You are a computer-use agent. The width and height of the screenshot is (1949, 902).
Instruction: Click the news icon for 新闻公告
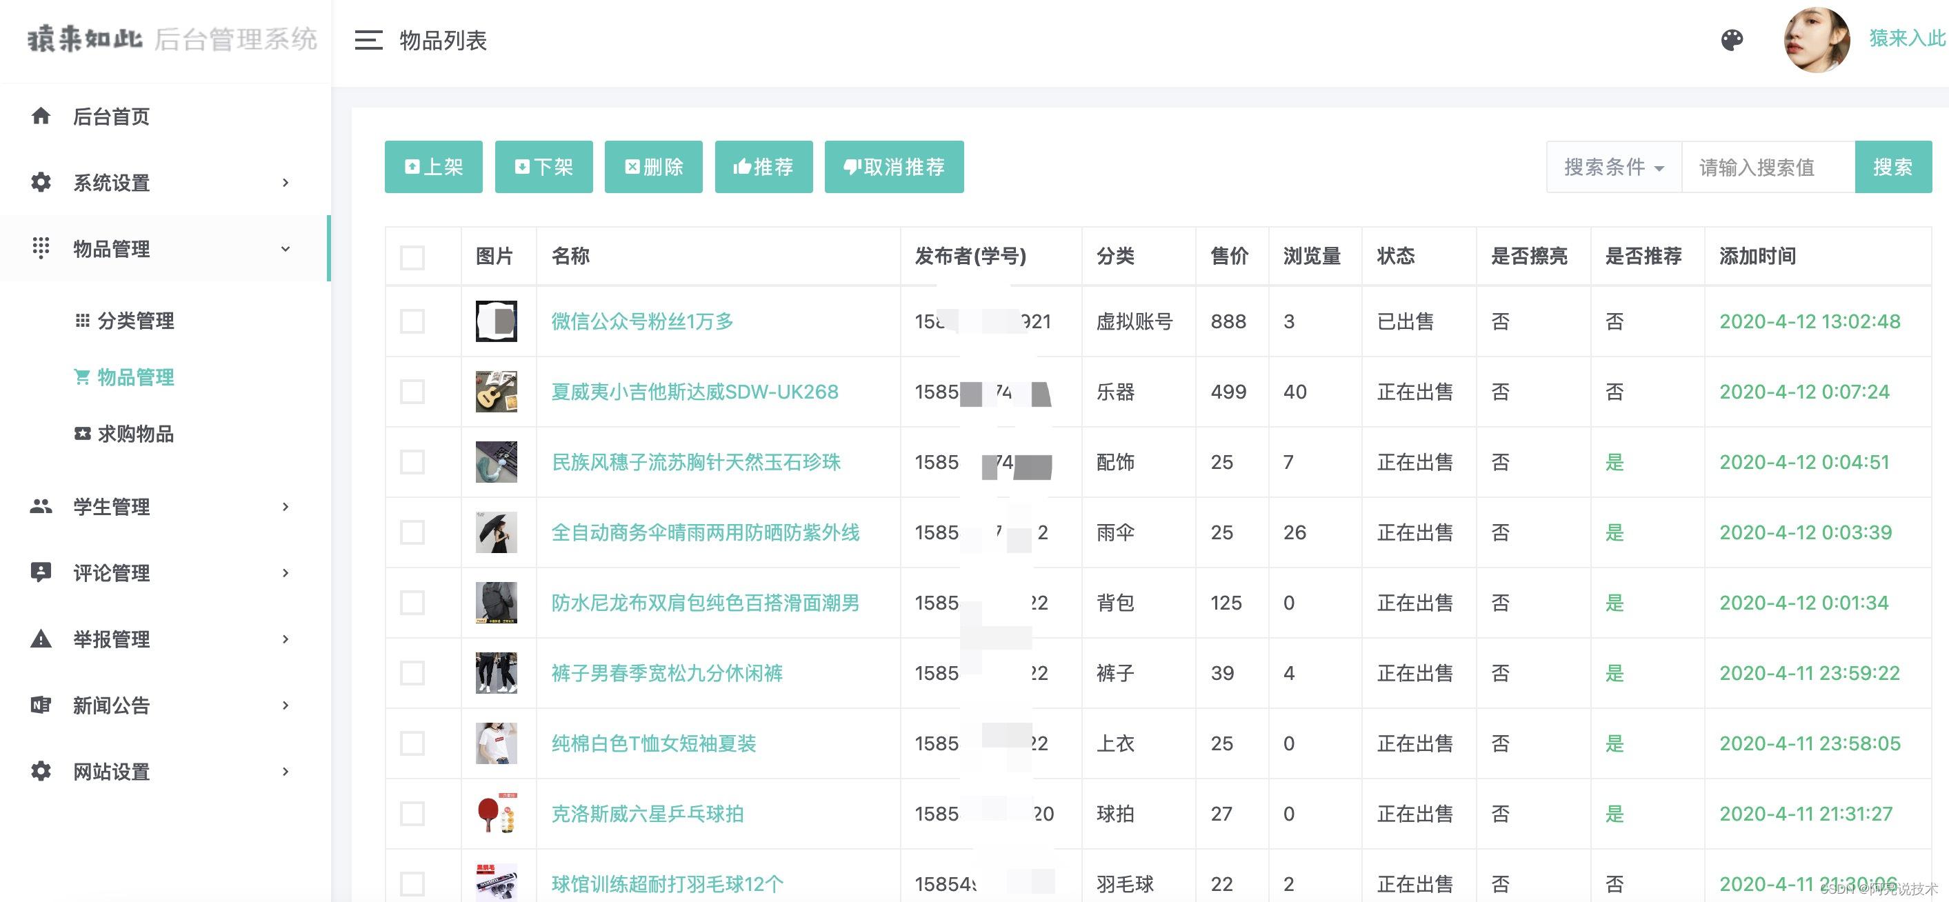tap(41, 705)
